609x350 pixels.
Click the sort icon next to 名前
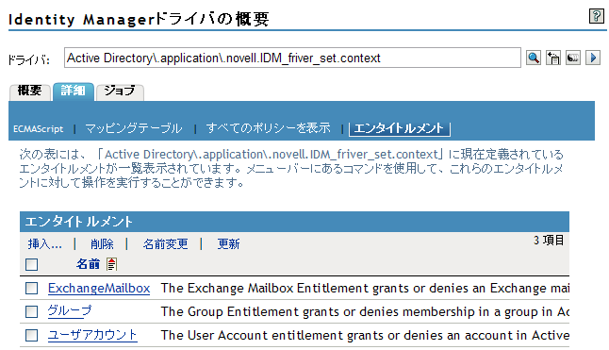point(111,264)
